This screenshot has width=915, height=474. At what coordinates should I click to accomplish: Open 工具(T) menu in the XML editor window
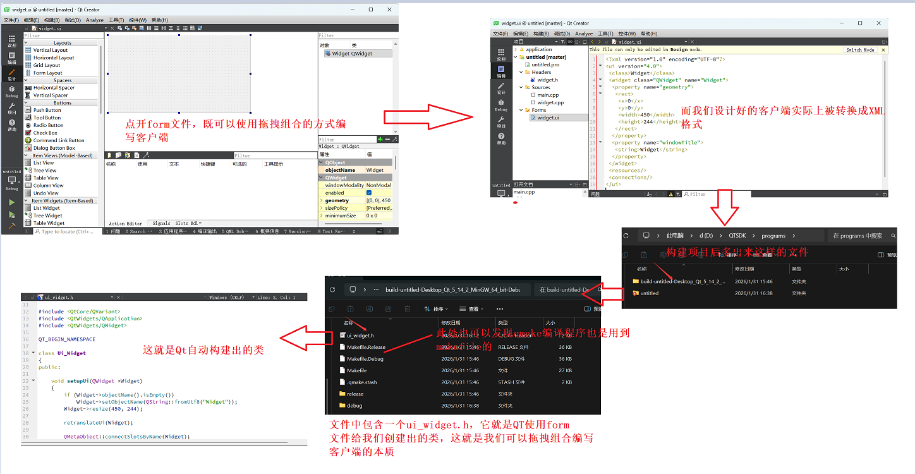pyautogui.click(x=605, y=33)
